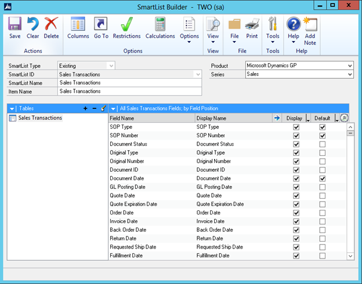
Task: Click the Item Name input field
Action: (x=129, y=92)
